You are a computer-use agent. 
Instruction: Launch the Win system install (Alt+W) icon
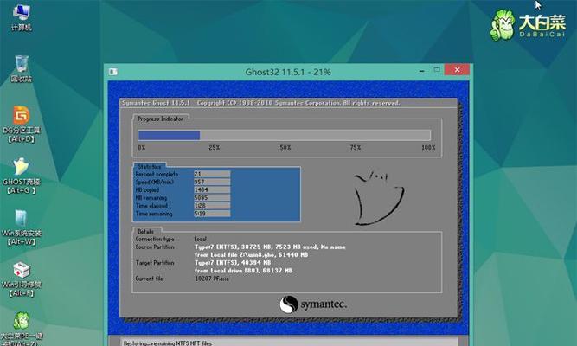click(x=22, y=227)
